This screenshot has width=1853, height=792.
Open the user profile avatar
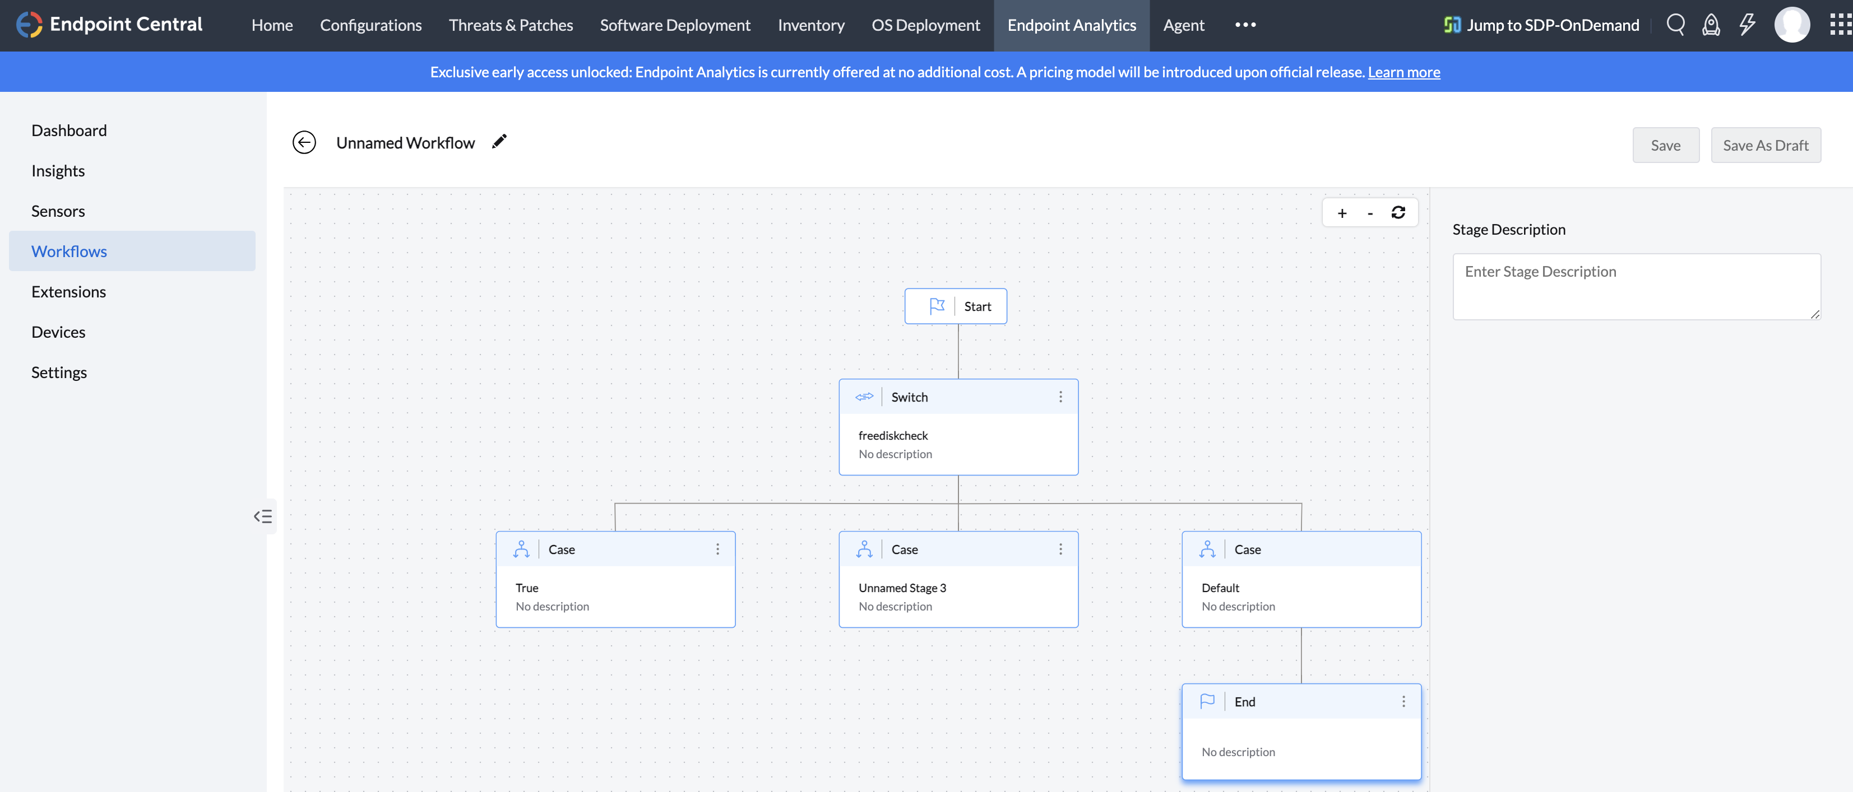pyautogui.click(x=1792, y=25)
